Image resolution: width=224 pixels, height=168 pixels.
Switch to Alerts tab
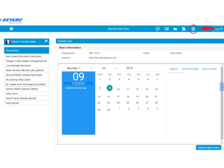(x=173, y=69)
